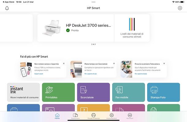Viewport: 187px width, 122px height.
Task: Dismiss the 'Prova la scansione fotocamera' card
Action: click(x=164, y=63)
